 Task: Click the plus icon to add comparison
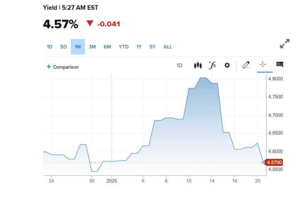pyautogui.click(x=49, y=67)
